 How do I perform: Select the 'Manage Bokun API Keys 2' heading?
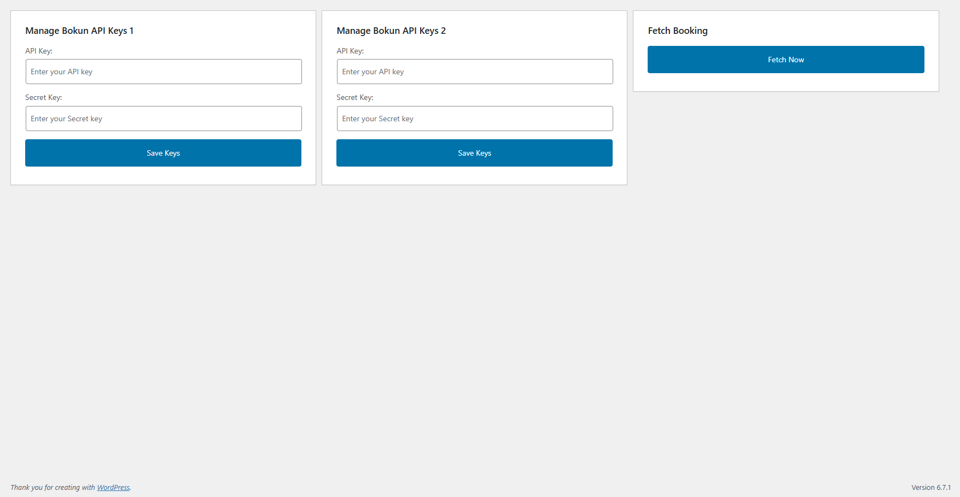(391, 31)
